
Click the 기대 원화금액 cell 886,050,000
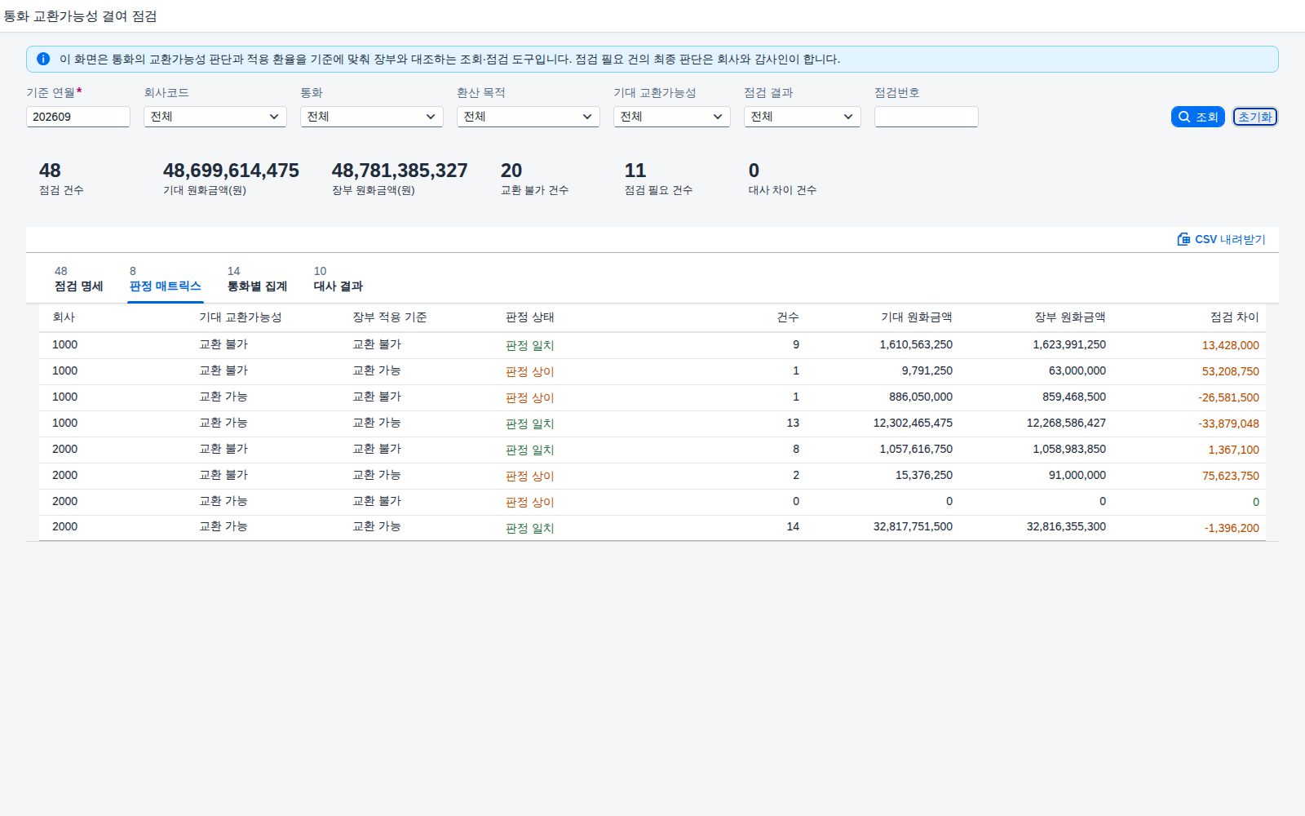pos(921,397)
